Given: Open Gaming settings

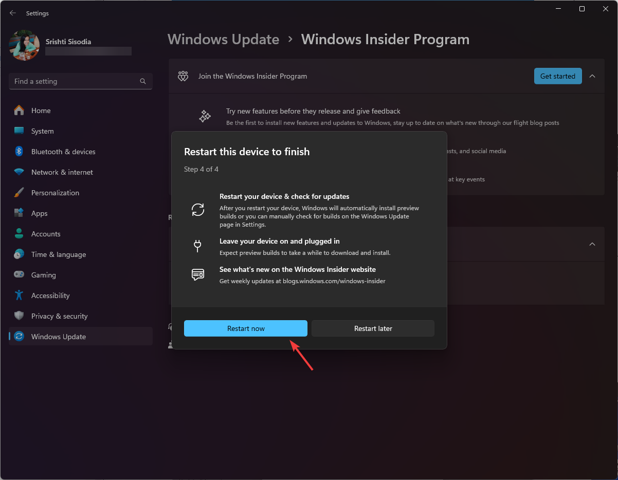Looking at the screenshot, I should [x=44, y=274].
